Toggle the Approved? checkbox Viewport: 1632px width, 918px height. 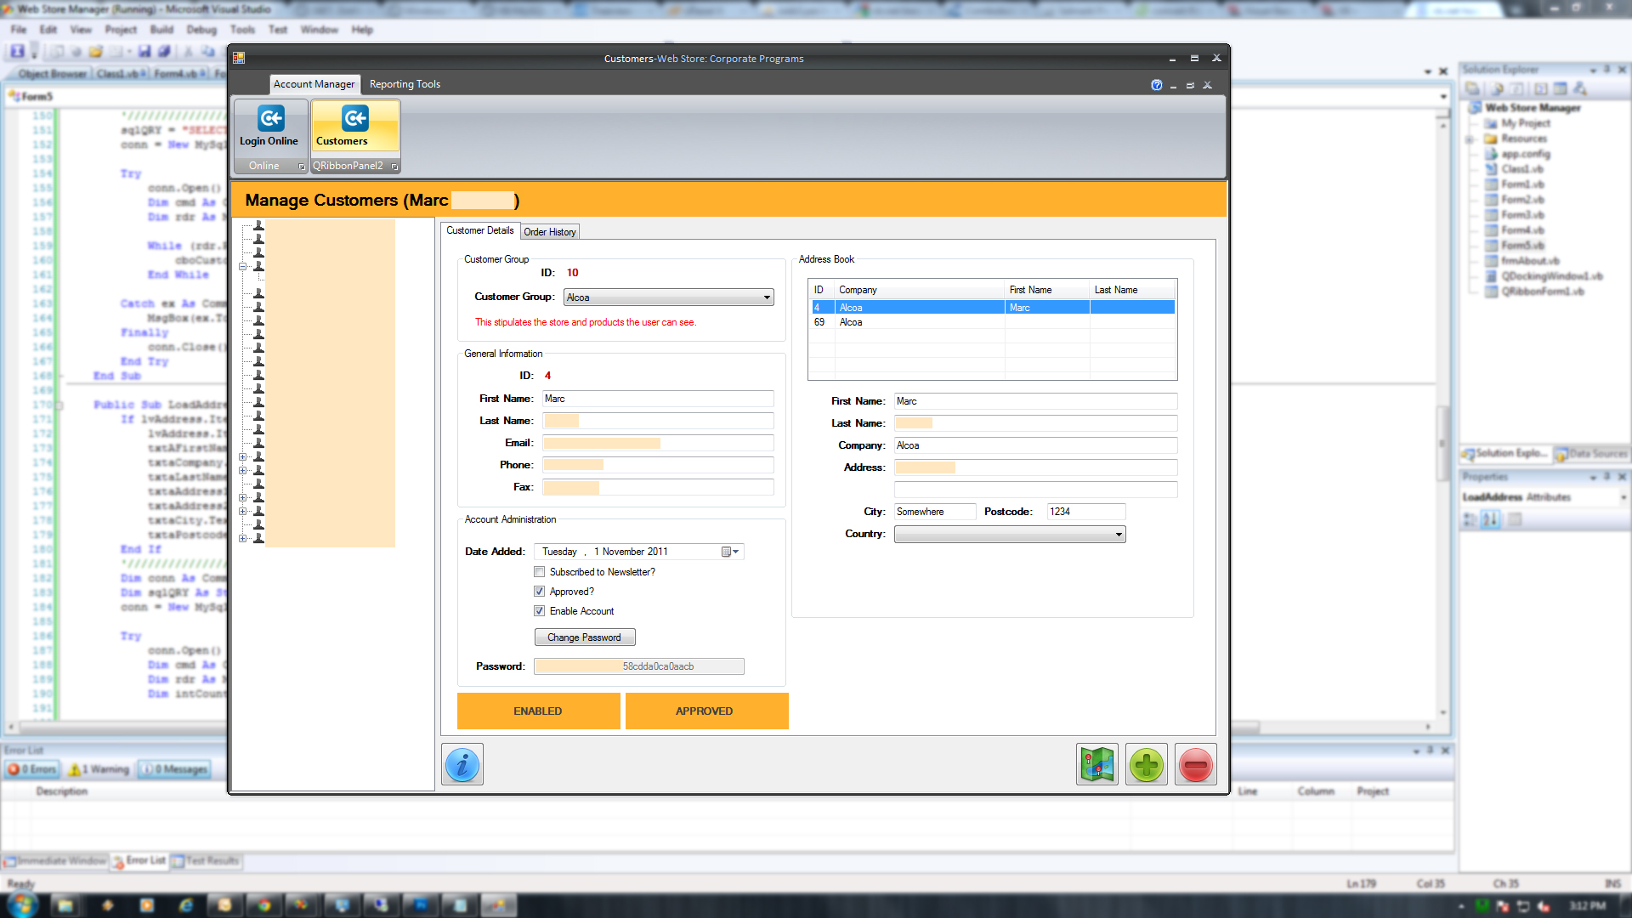click(x=539, y=592)
